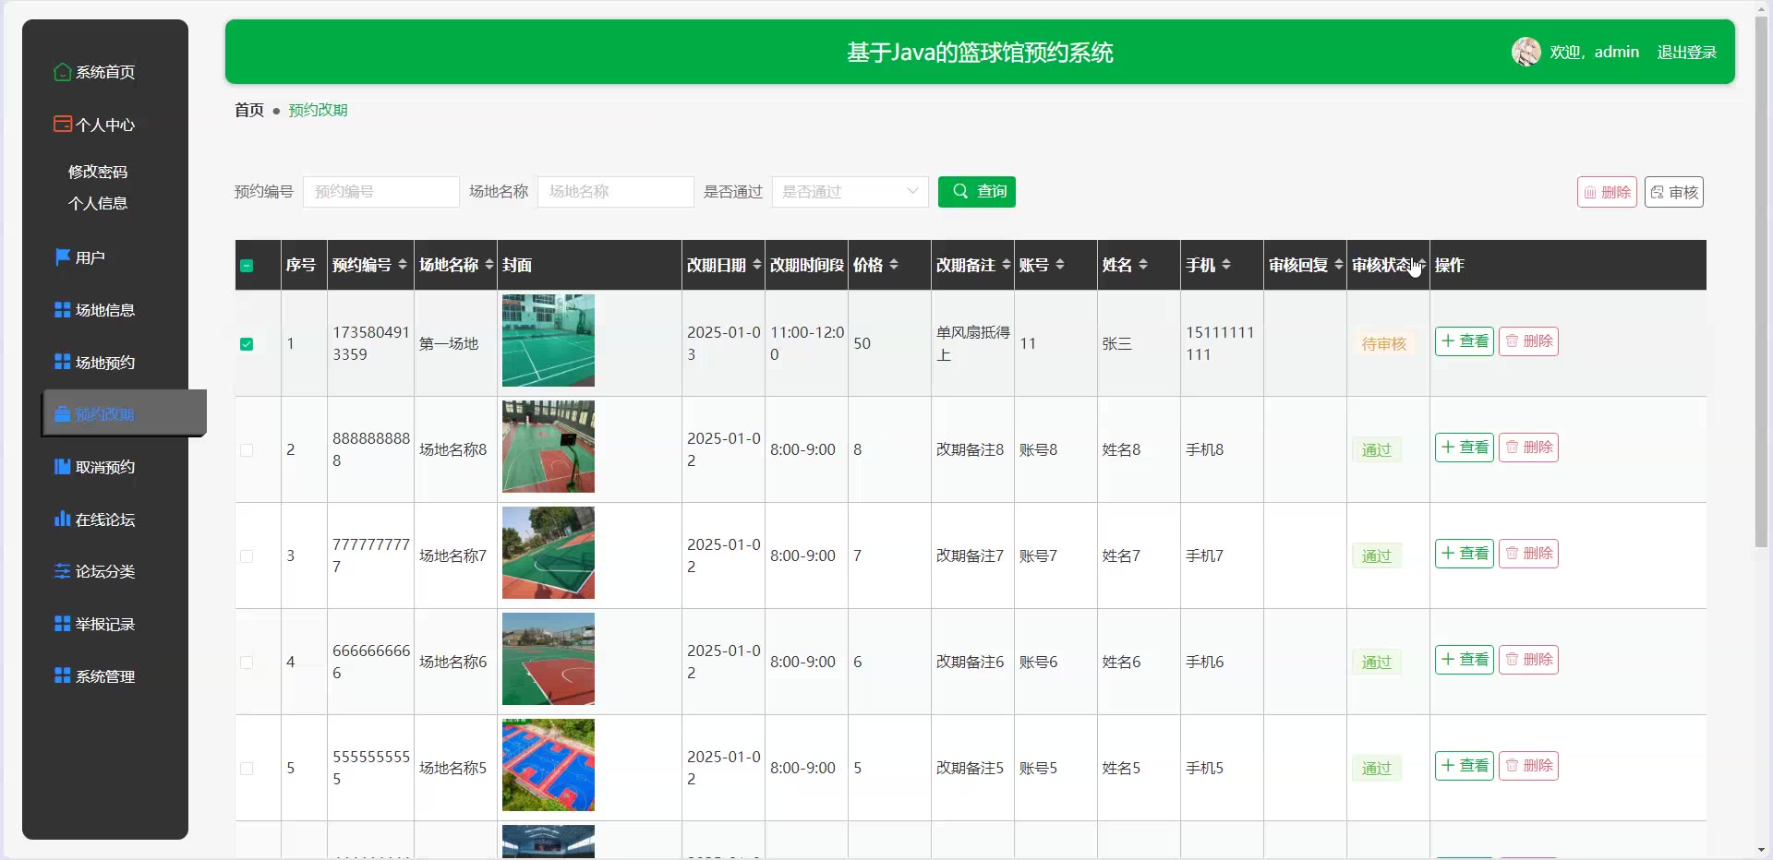The height and width of the screenshot is (860, 1773).
Task: Open 场地预约 menu in sidebar
Action: point(104,363)
